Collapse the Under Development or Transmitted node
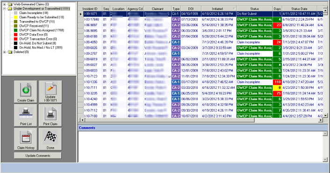The height and width of the screenshot is (173, 330). 4,8
